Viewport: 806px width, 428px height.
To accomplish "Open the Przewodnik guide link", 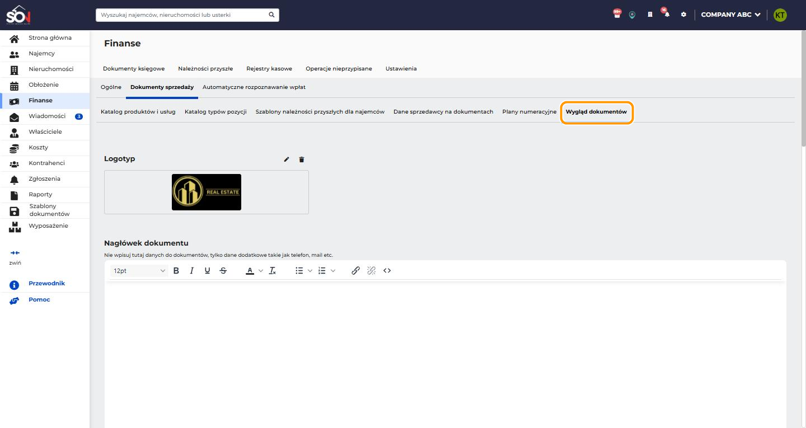I will coord(47,284).
